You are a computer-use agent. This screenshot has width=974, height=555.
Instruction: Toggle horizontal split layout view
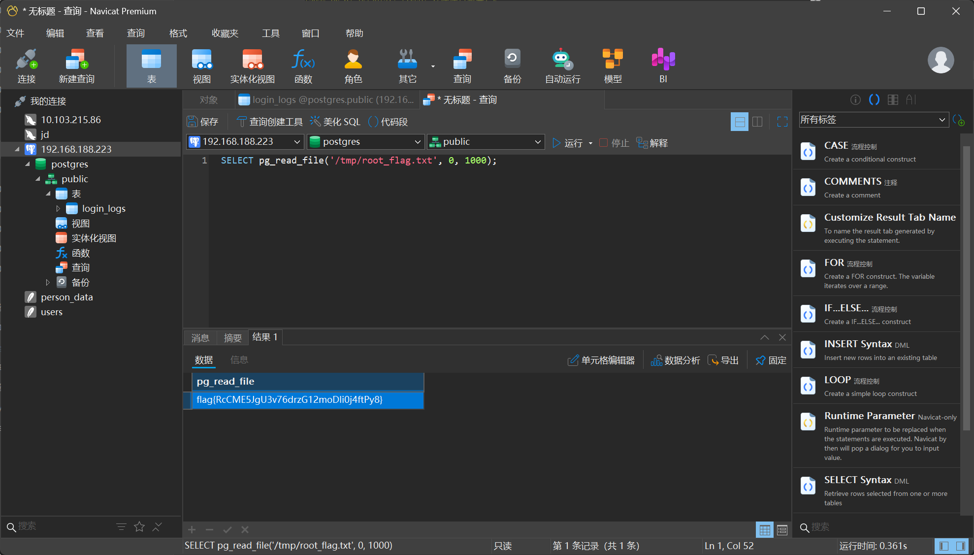(740, 122)
